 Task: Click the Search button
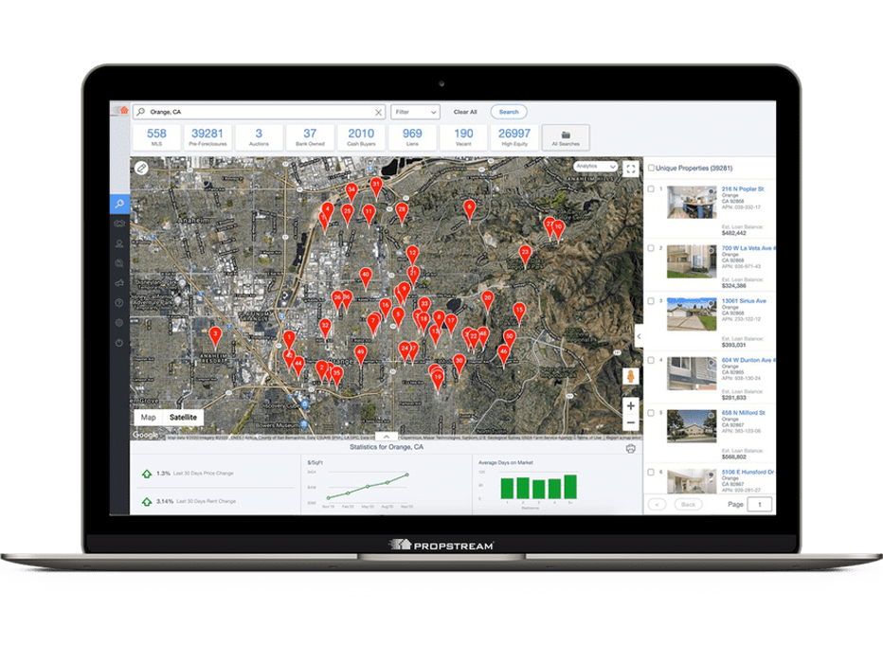point(509,112)
